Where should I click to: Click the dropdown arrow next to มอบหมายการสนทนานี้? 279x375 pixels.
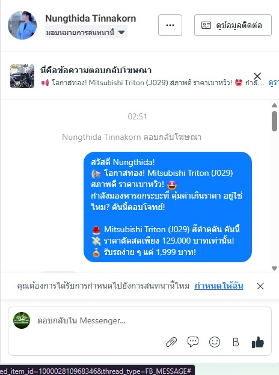click(121, 32)
